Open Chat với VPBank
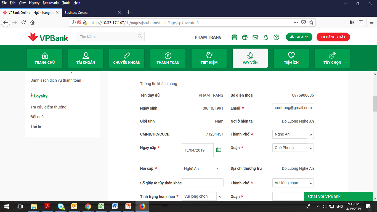 click(338, 196)
